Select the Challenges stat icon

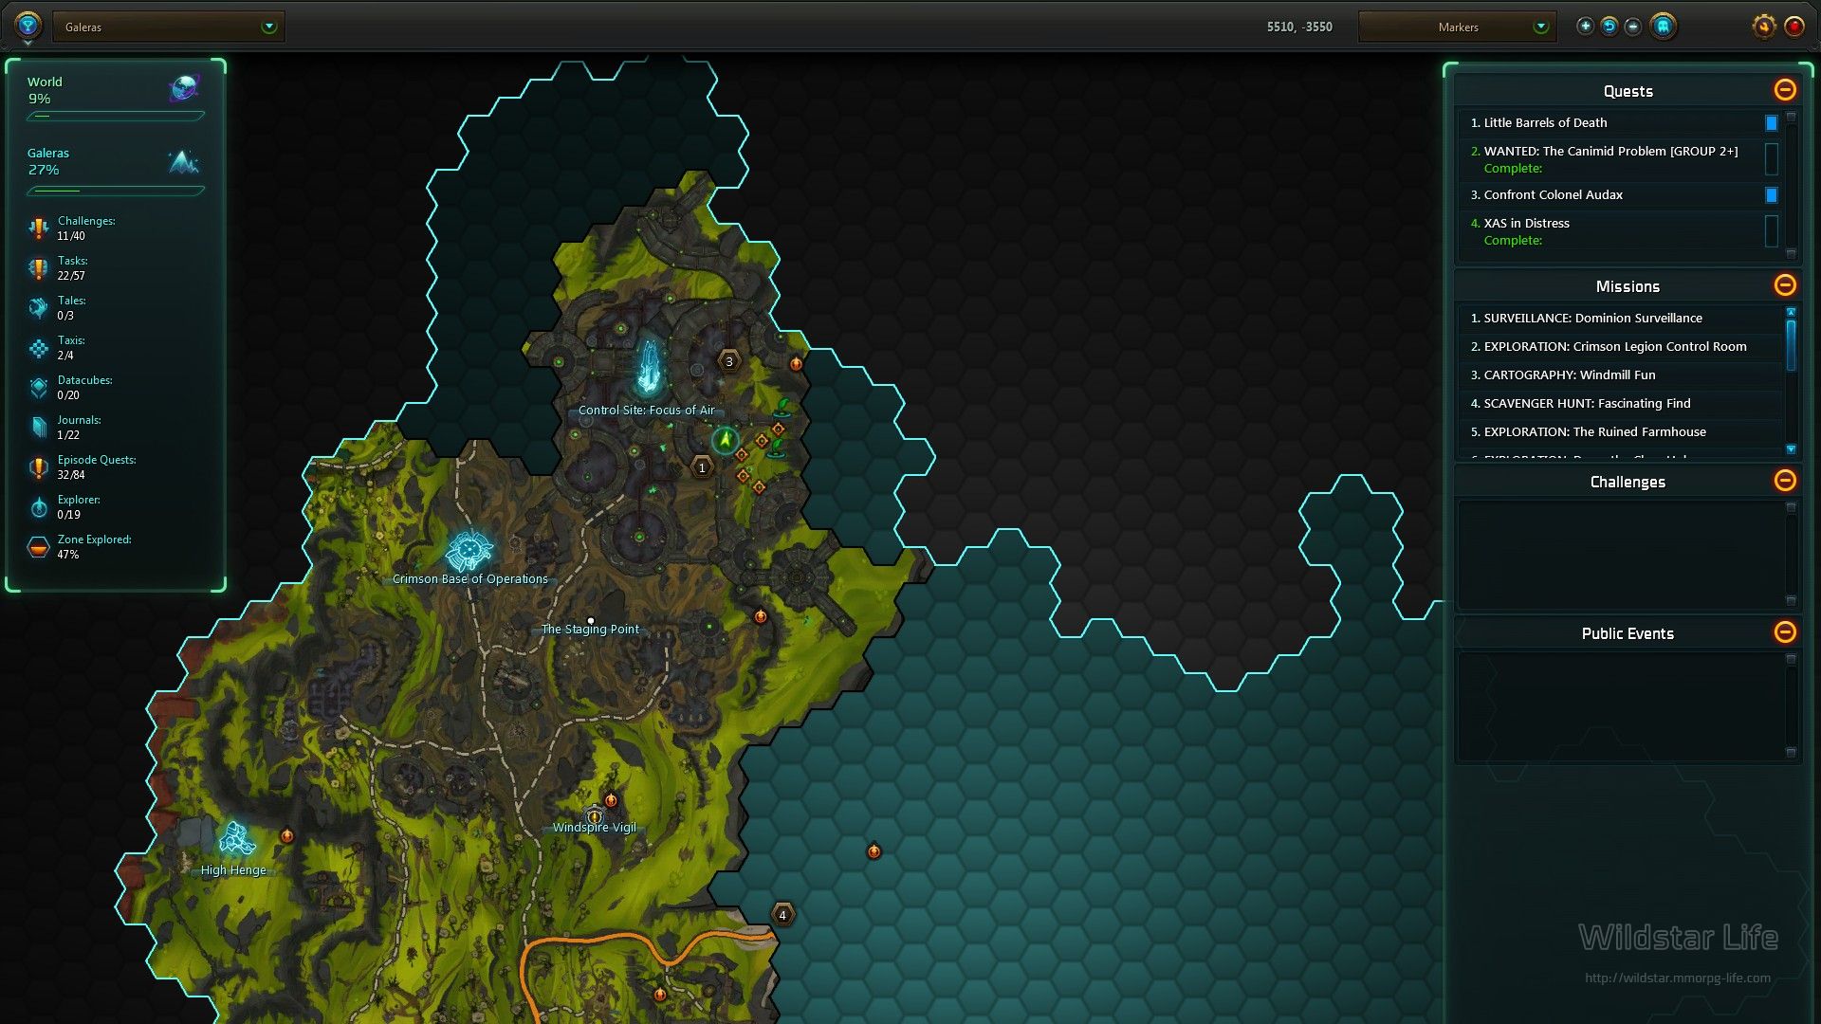point(38,229)
